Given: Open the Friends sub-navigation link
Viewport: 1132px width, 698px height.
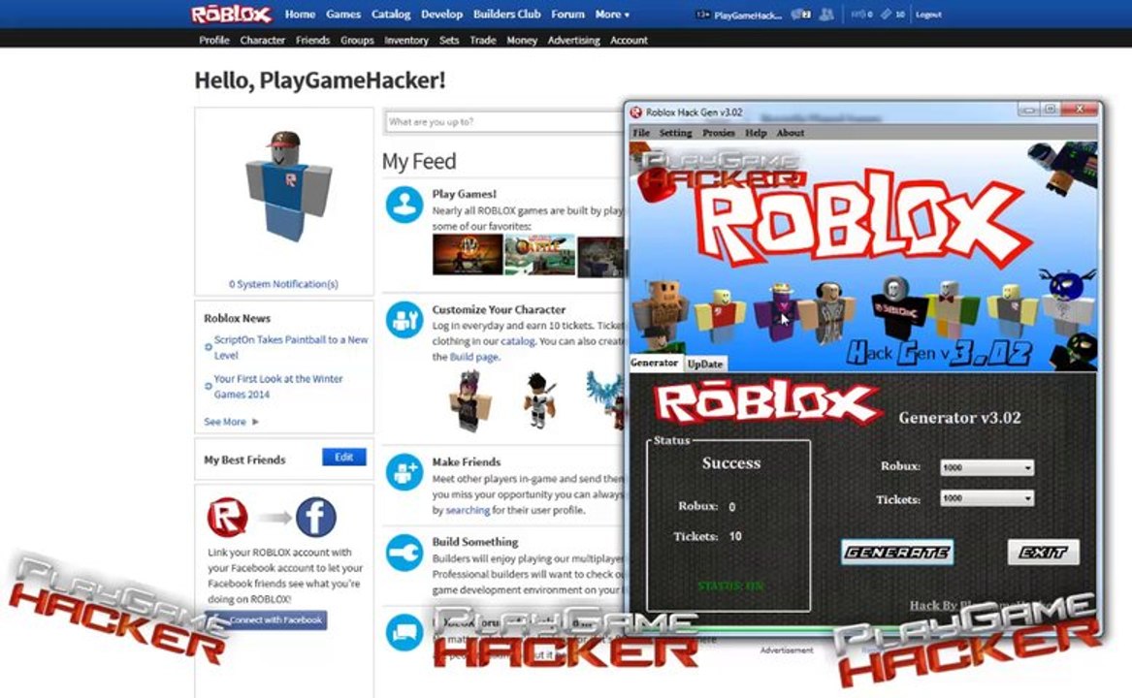Looking at the screenshot, I should click(x=312, y=41).
